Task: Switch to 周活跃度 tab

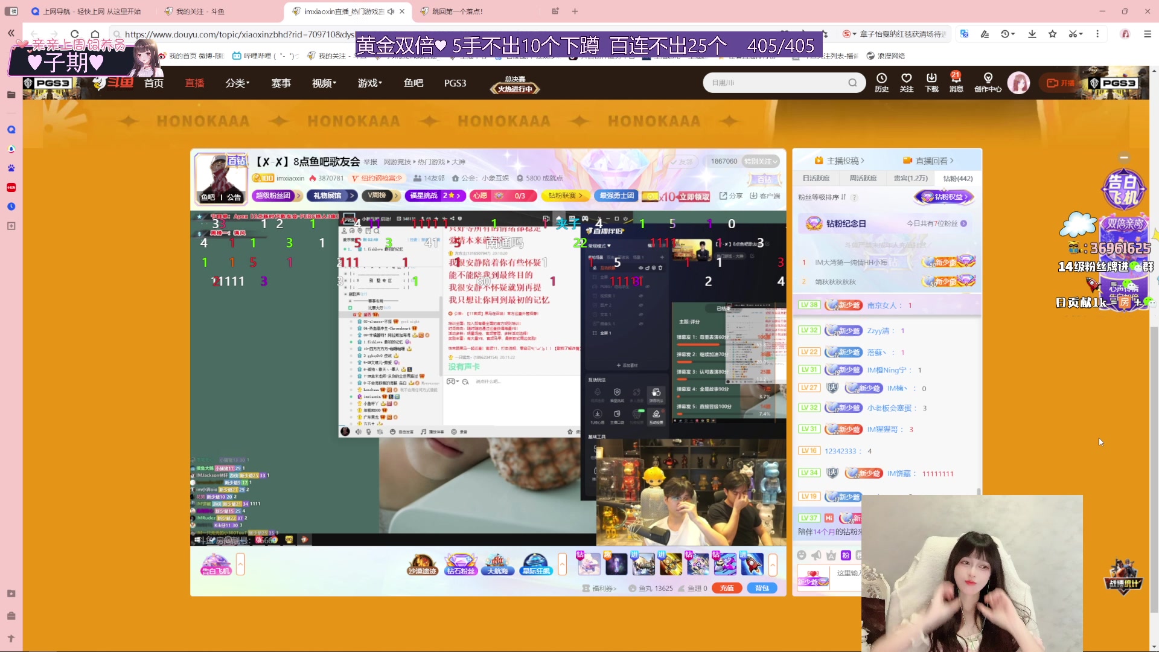Action: (863, 178)
